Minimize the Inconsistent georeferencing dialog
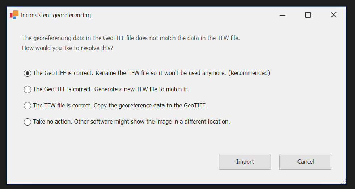The width and height of the screenshot is (355, 189). click(282, 15)
